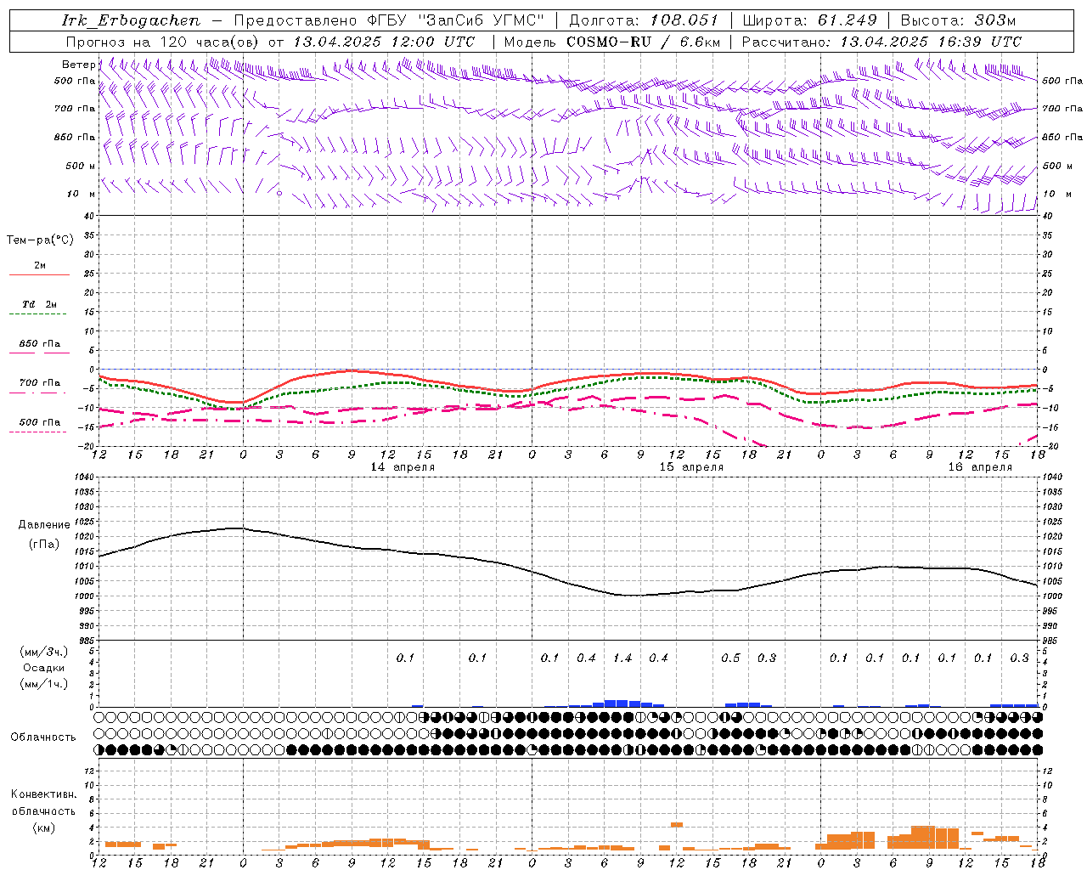Click "Прогноз на 120 часа(ов)" text
Image resolution: width=1087 pixels, height=870 pixels.
coord(164,42)
